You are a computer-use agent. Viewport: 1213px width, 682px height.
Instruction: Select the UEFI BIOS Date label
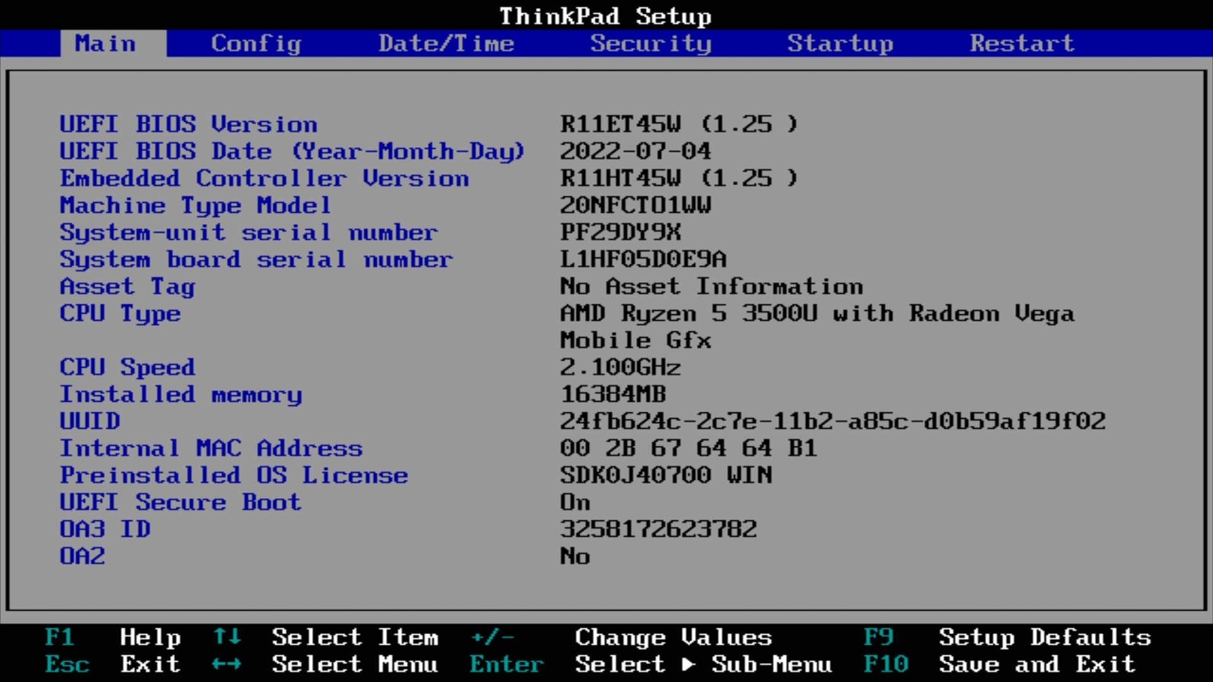pyautogui.click(x=292, y=151)
